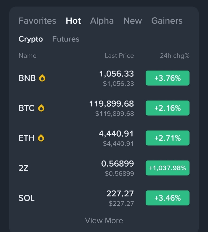Switch to the Futures sub-tab
The height and width of the screenshot is (232, 208).
[x=66, y=39]
